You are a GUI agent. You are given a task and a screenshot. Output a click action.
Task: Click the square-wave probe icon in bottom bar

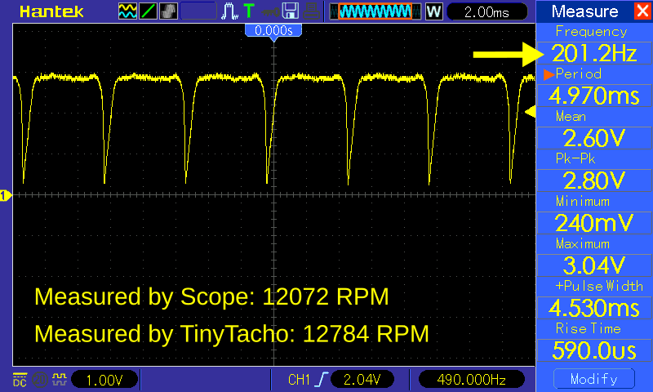[60, 379]
